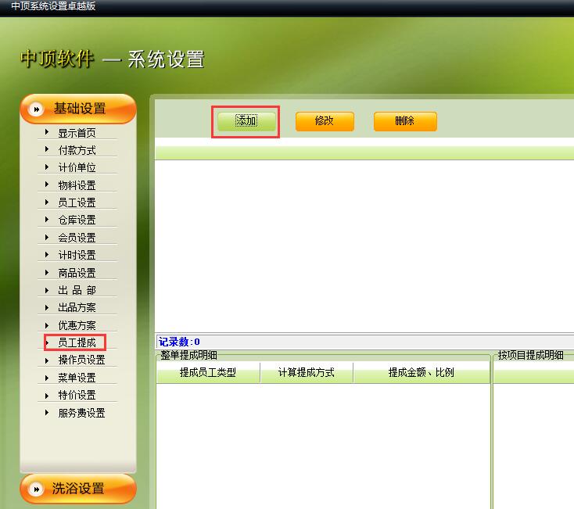Click the arrow bullet beside 会员设置

(x=47, y=237)
